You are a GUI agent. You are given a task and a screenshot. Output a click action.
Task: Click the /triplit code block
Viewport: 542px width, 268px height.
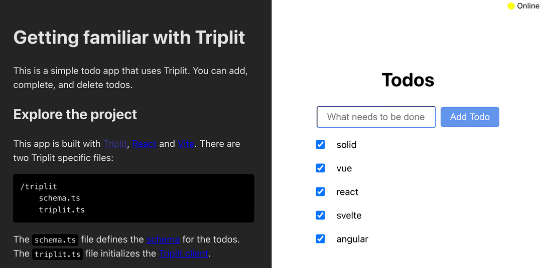133,198
